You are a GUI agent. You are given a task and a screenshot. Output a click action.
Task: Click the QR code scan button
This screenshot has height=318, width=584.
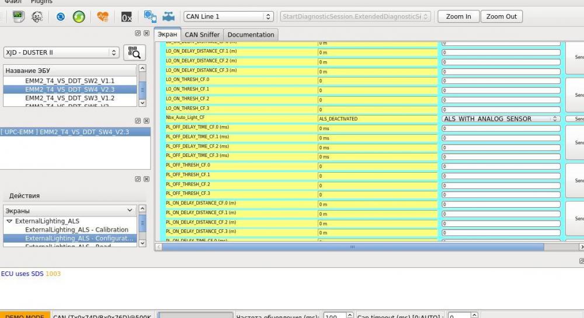coord(134,53)
